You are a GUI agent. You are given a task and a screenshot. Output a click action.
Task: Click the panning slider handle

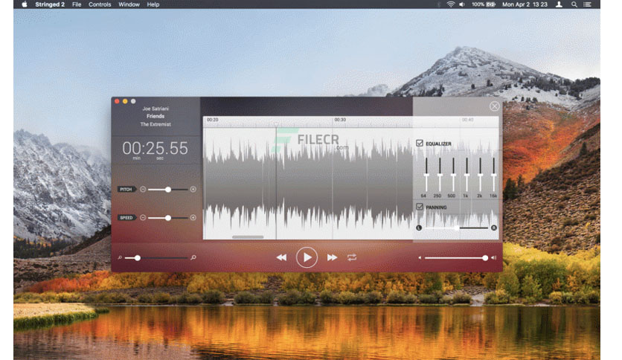pos(457,228)
